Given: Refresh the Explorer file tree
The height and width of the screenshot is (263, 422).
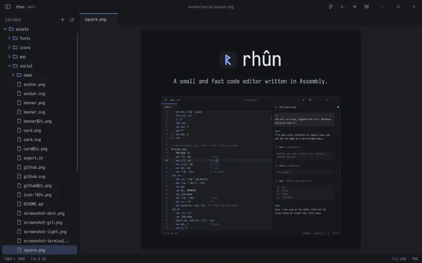Looking at the screenshot, I should (x=72, y=19).
